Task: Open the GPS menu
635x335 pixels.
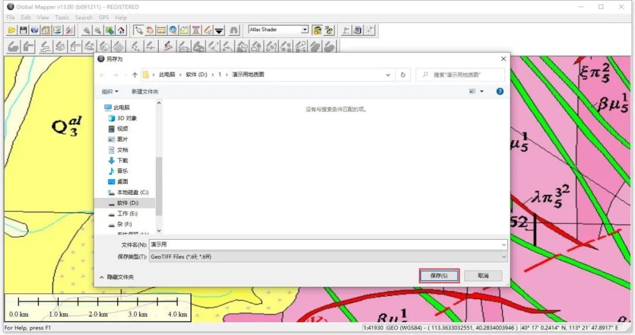Action: coord(103,18)
